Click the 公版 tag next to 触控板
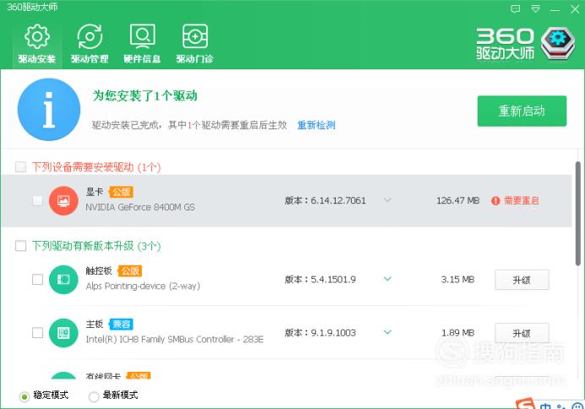 pos(130,271)
